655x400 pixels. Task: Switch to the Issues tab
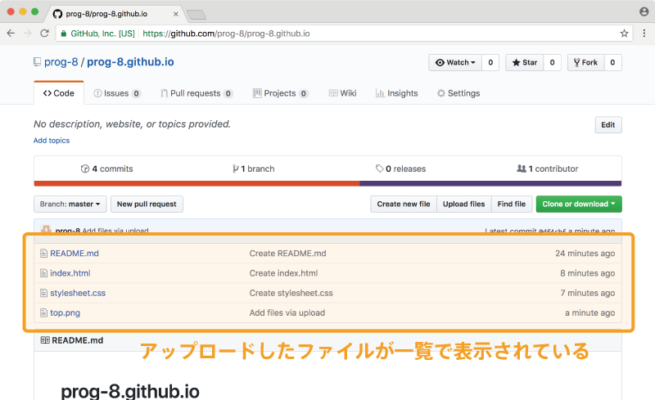pyautogui.click(x=117, y=93)
